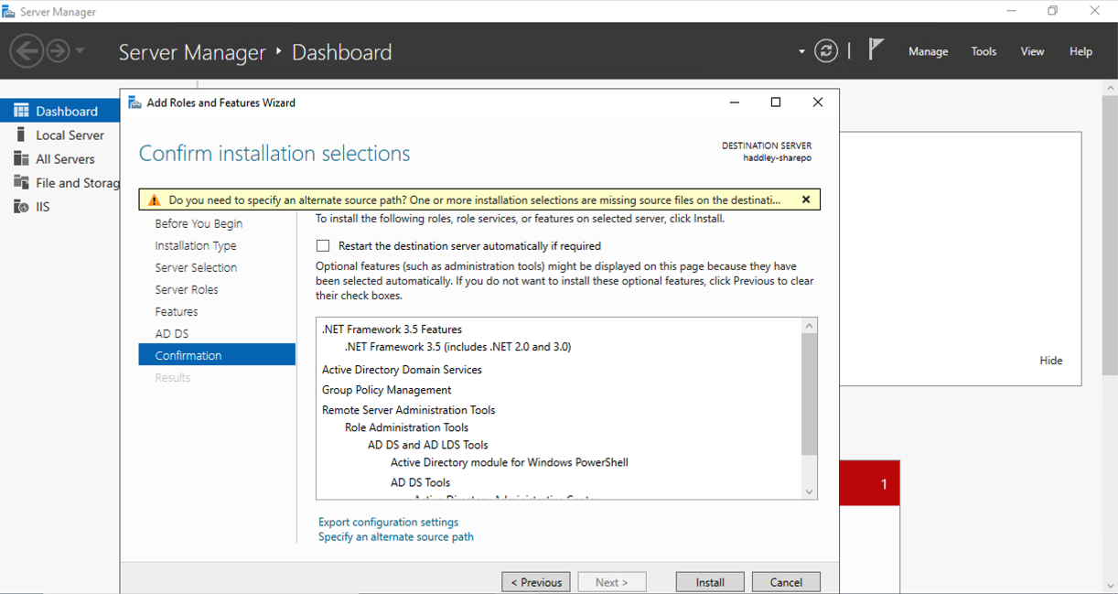
Task: Click the Server Manager app icon in title bar
Action: tap(8, 12)
